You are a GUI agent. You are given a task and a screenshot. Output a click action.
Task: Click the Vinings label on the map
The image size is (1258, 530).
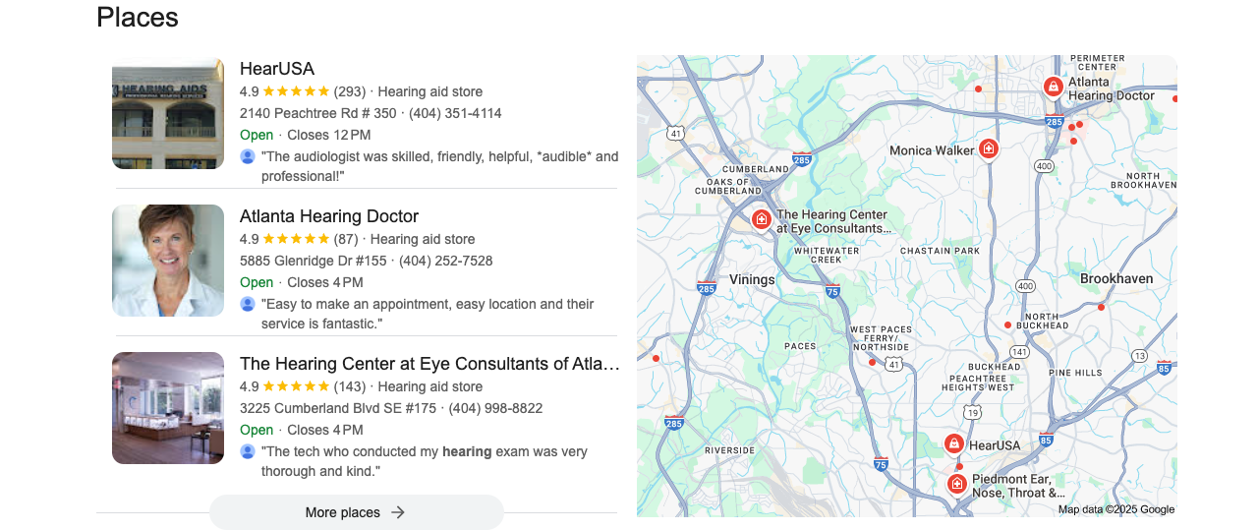(x=752, y=280)
